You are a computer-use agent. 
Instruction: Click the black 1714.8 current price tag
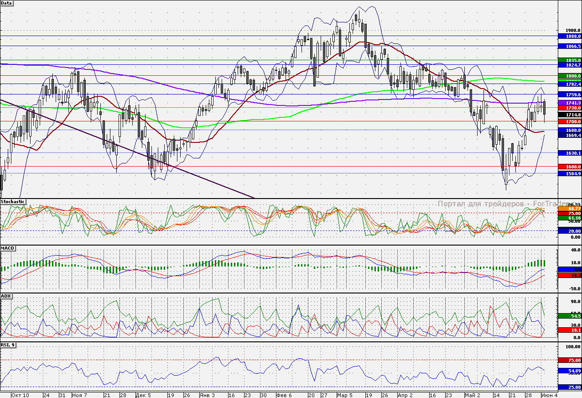(x=570, y=115)
